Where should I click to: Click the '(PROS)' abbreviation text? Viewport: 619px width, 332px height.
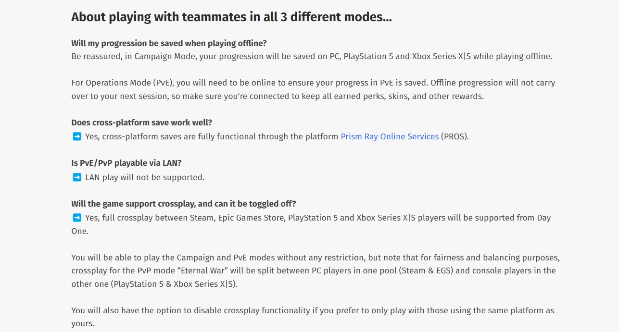click(455, 136)
